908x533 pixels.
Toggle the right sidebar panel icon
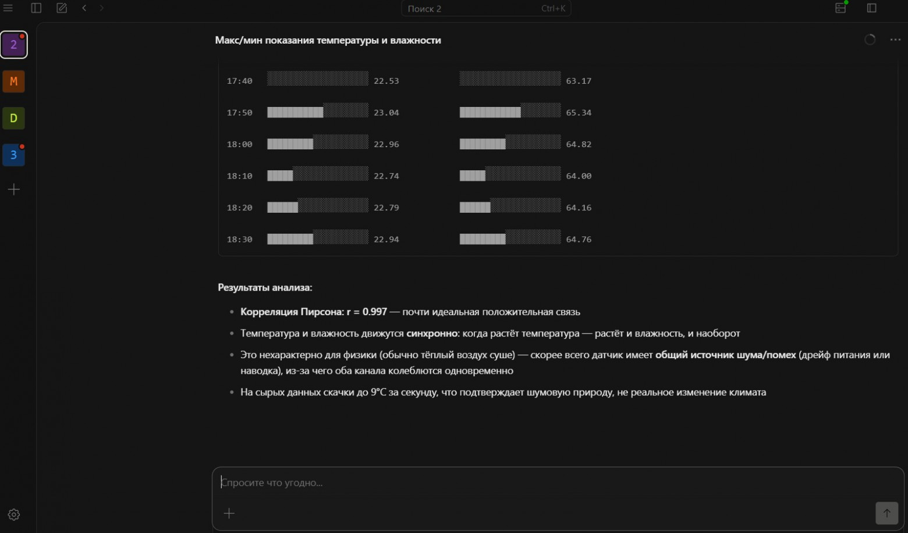click(871, 8)
